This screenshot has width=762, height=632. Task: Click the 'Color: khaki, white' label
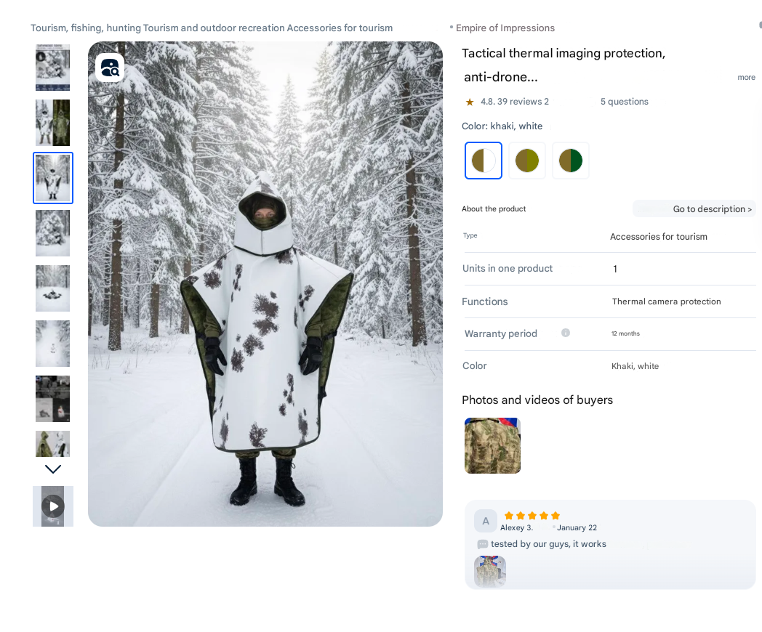(x=502, y=126)
